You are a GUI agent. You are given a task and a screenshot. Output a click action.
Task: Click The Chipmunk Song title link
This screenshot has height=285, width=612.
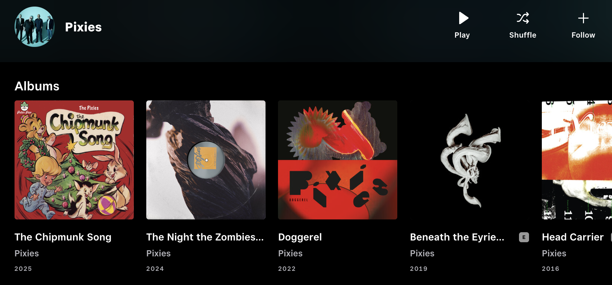63,237
